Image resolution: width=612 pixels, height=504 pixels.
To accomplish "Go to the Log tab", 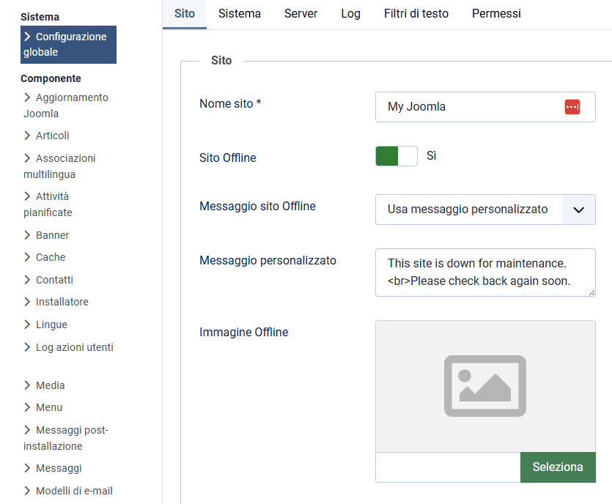I will click(x=350, y=14).
